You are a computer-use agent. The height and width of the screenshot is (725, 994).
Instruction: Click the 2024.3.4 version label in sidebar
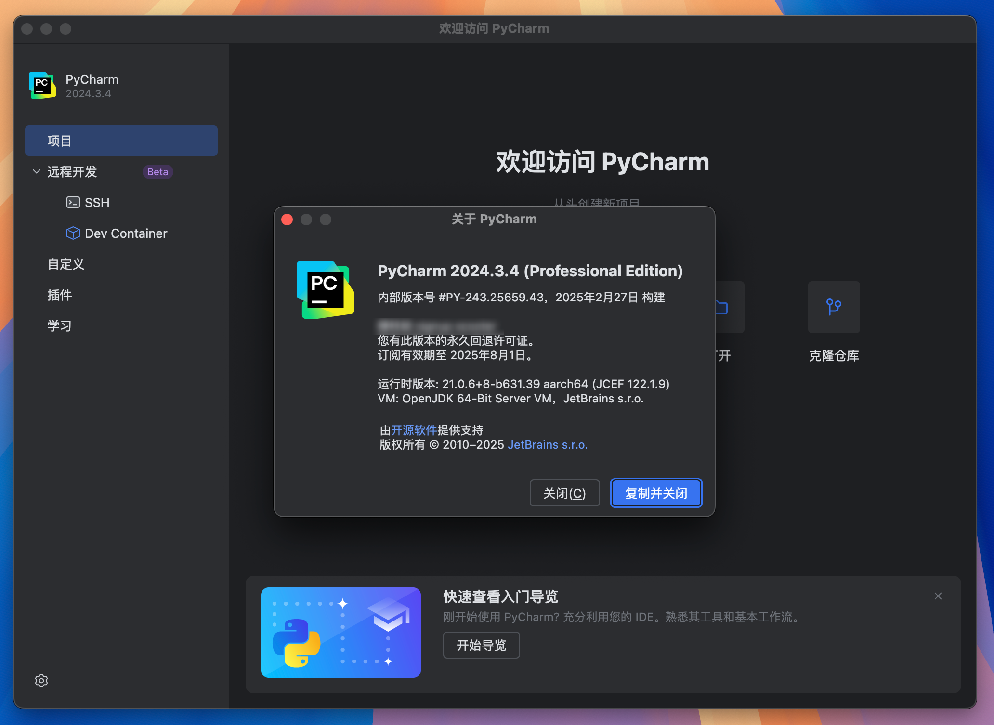(x=88, y=93)
